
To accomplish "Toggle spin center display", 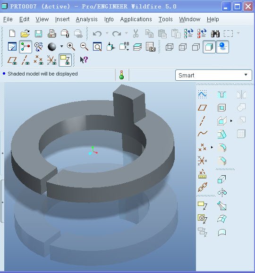I will [25, 47].
